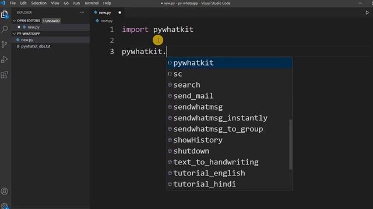
Task: Open the Selection menu
Action: [x=39, y=3]
